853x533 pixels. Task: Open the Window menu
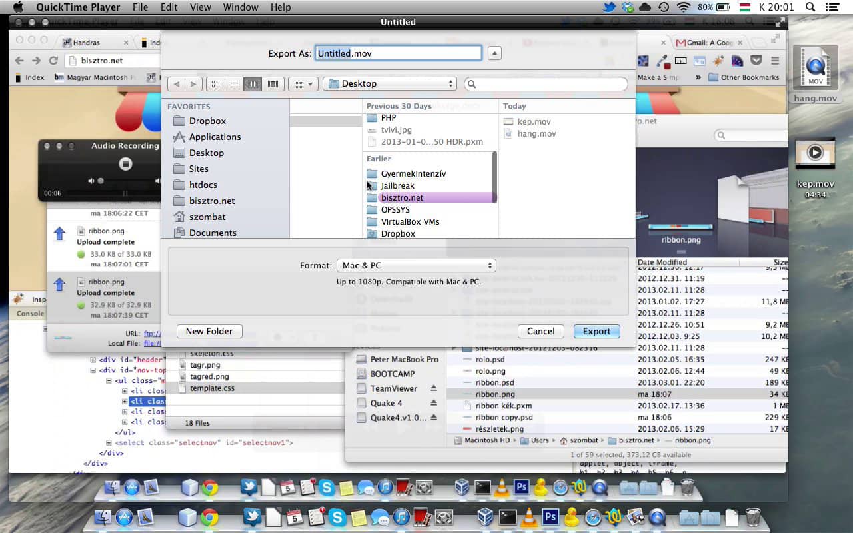pyautogui.click(x=240, y=7)
